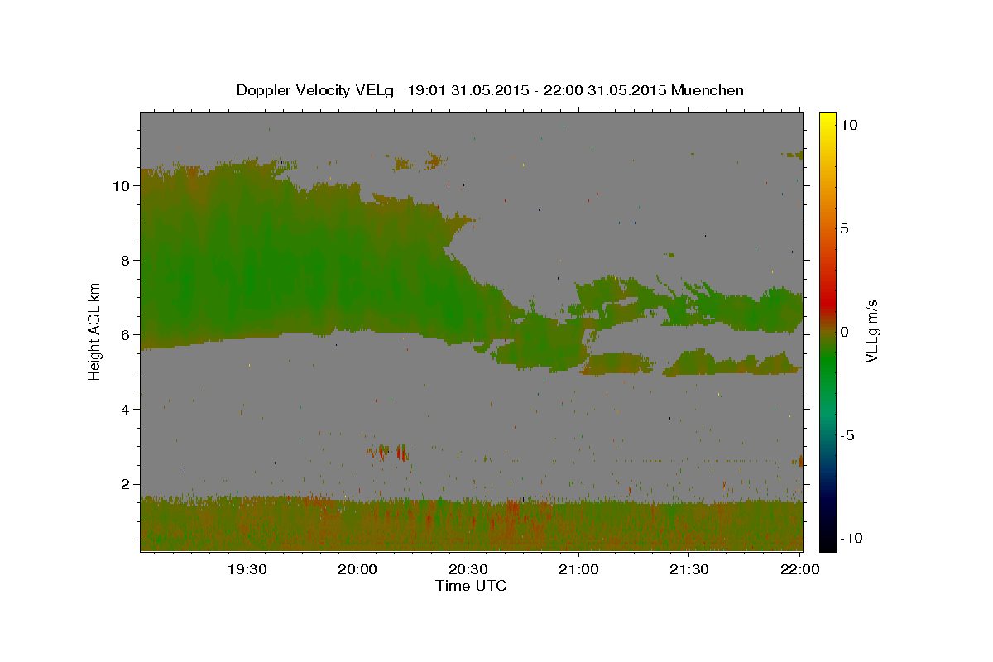993x662 pixels.
Task: Click the 20:30 time tick label
Action: pos(468,569)
